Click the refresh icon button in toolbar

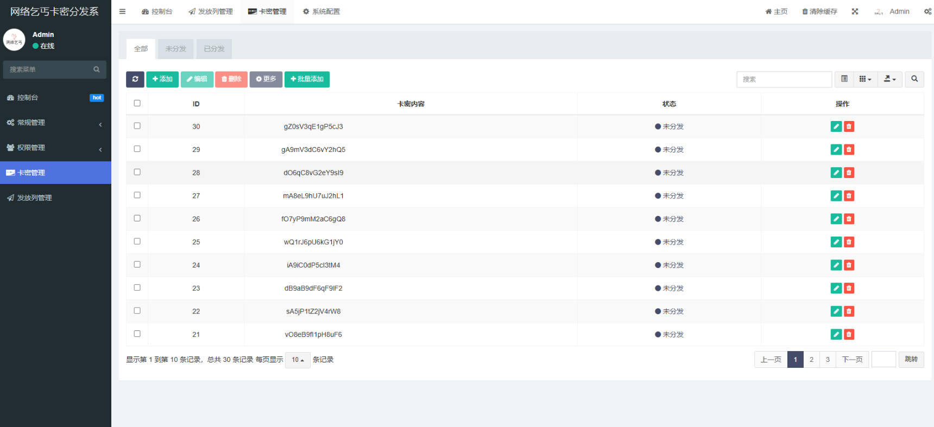(x=135, y=79)
